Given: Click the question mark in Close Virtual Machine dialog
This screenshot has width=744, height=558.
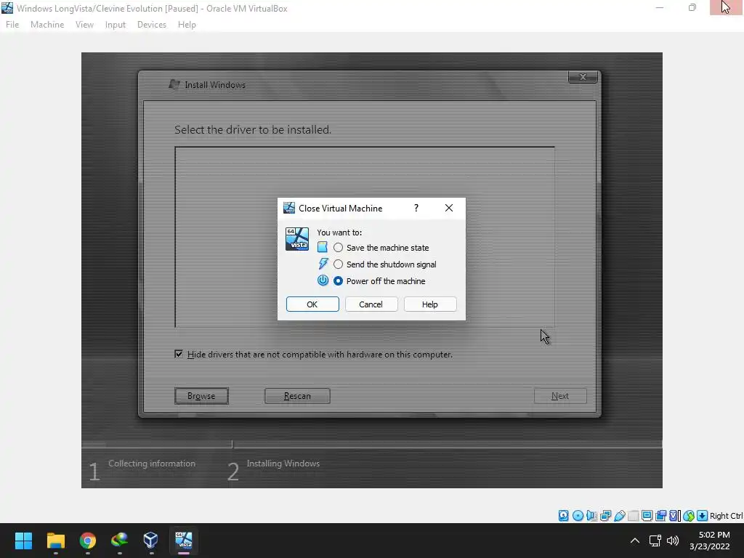Looking at the screenshot, I should [x=416, y=208].
